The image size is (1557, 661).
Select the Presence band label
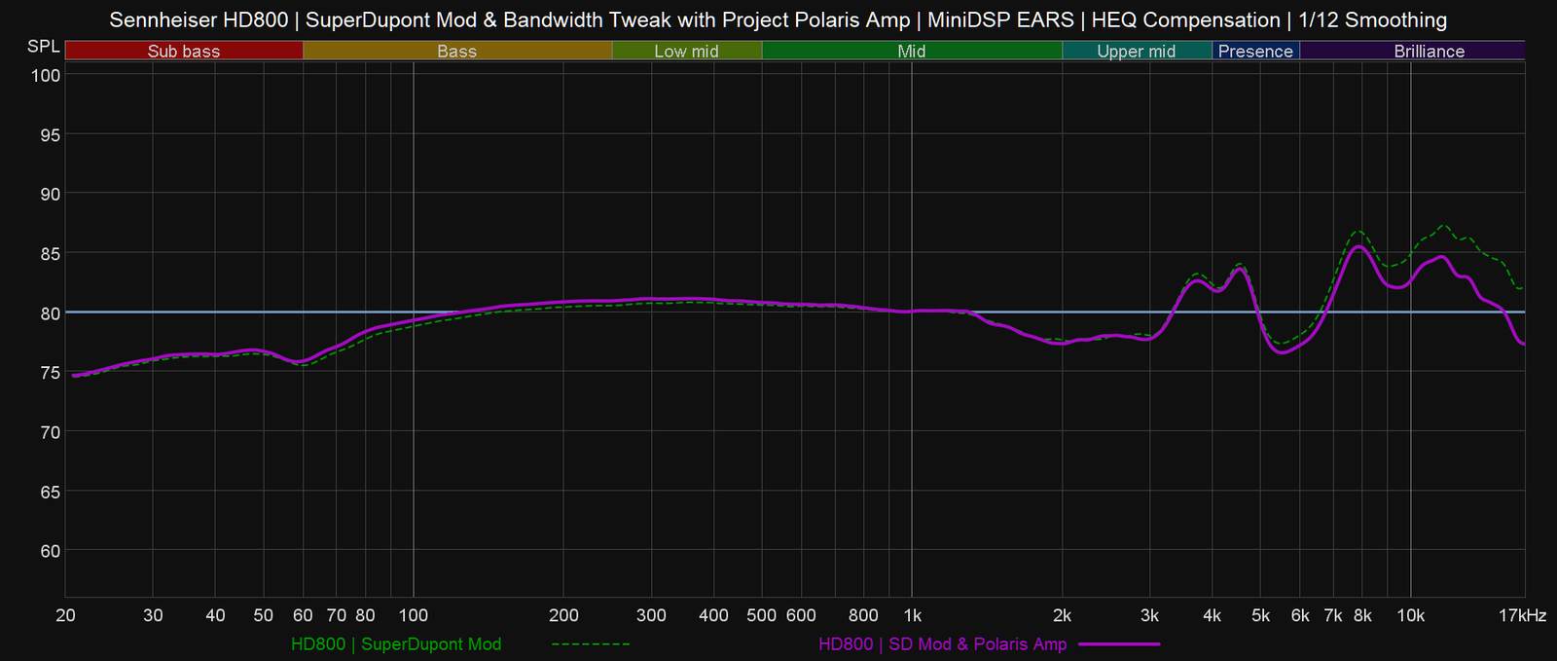click(1255, 51)
